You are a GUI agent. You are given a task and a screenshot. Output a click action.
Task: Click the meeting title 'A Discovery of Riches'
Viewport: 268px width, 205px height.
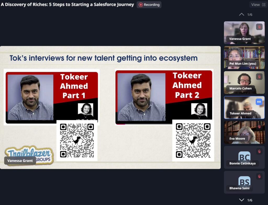pyautogui.click(x=67, y=4)
